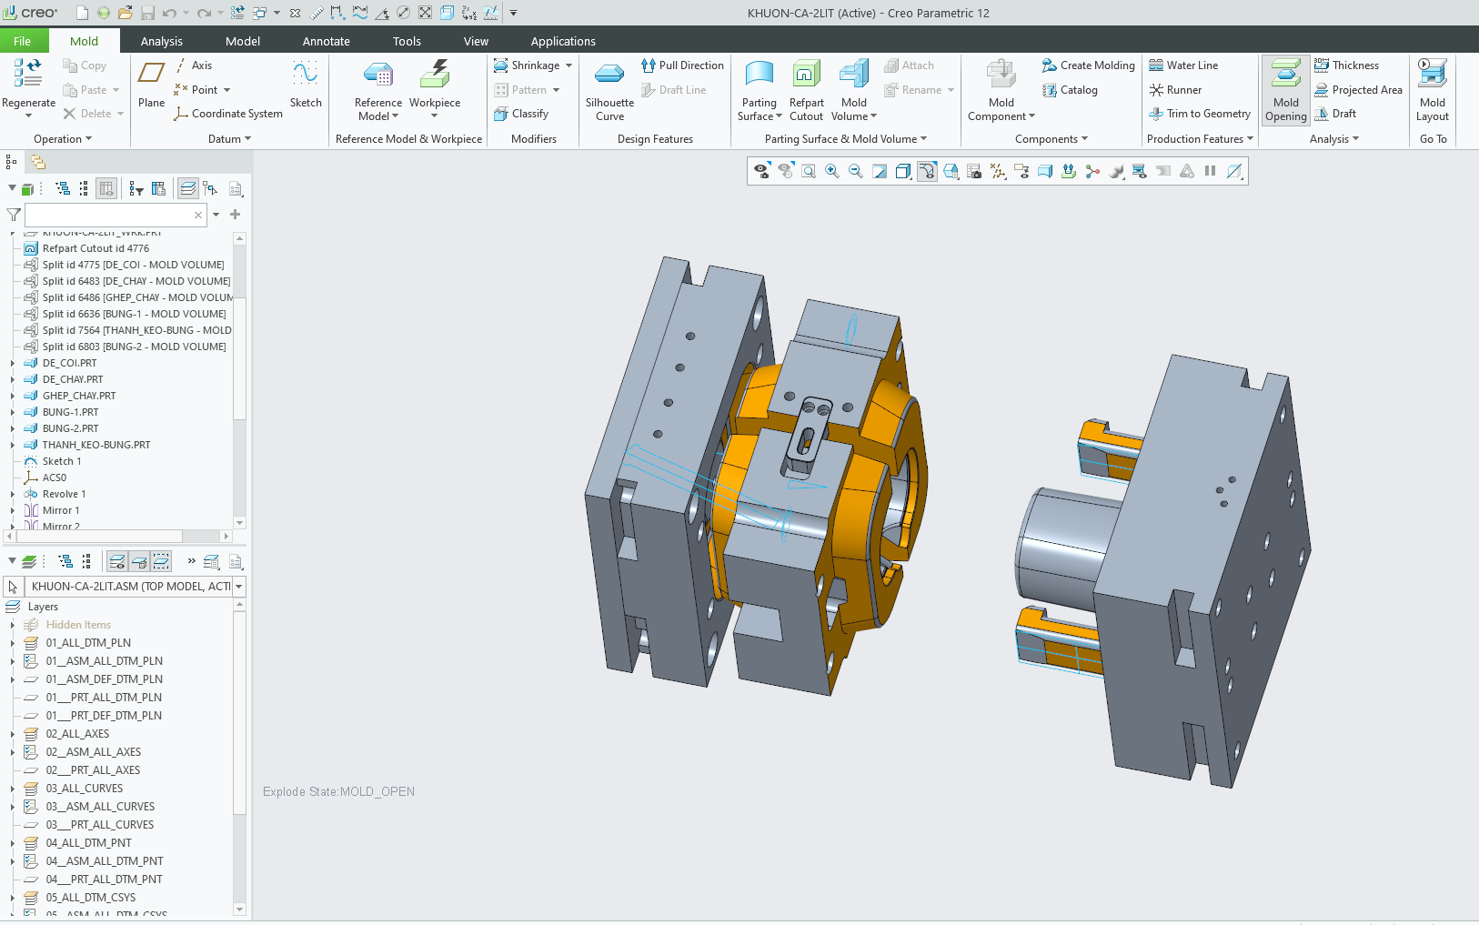
Task: Toggle the Mold Opening analysis button
Action: (1285, 89)
